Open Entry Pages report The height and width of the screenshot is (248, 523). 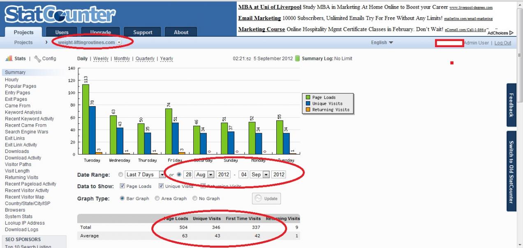point(17,93)
